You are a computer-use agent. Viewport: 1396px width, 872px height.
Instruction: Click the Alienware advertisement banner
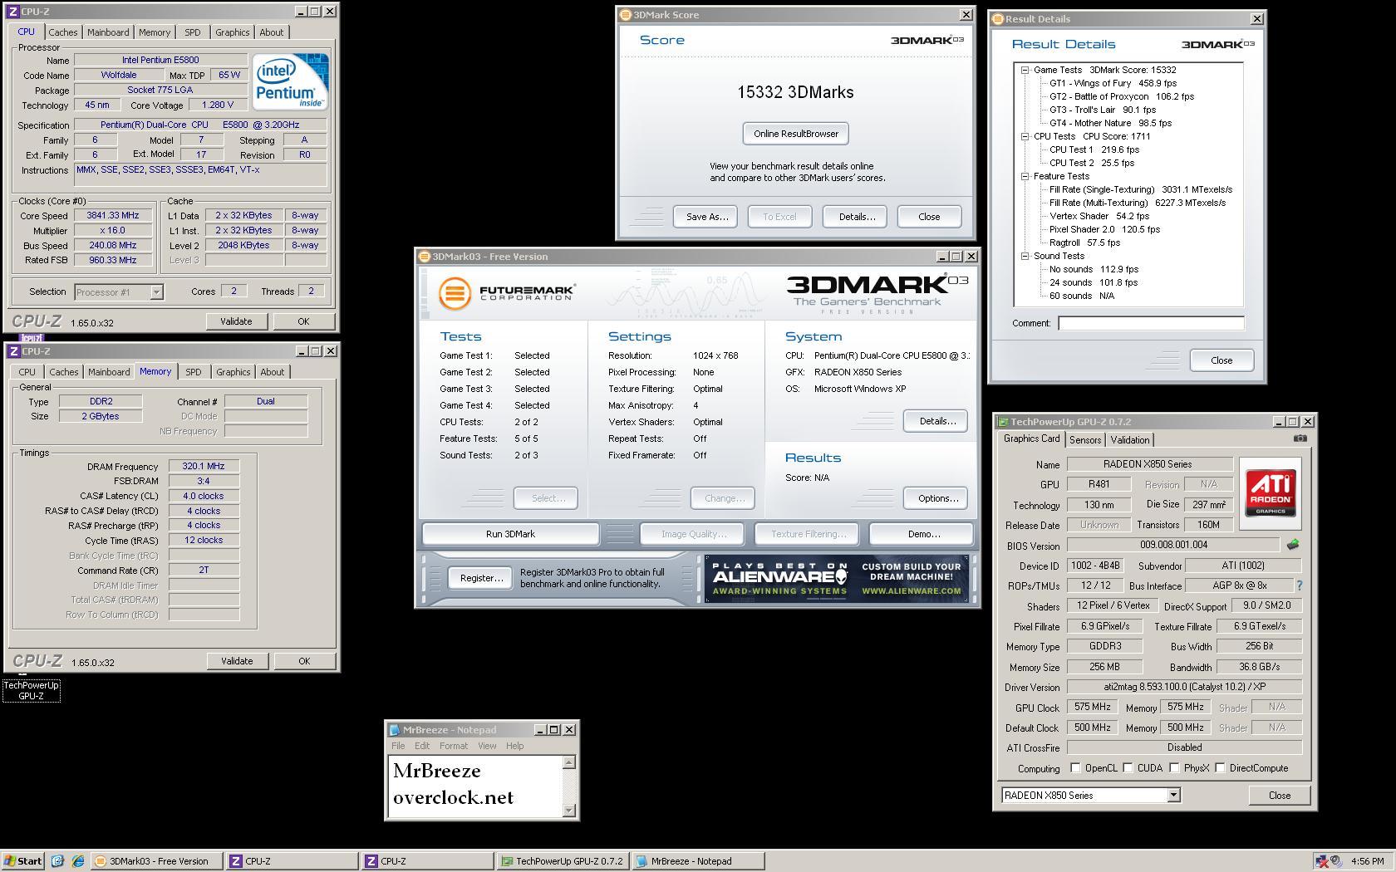pyautogui.click(x=836, y=578)
